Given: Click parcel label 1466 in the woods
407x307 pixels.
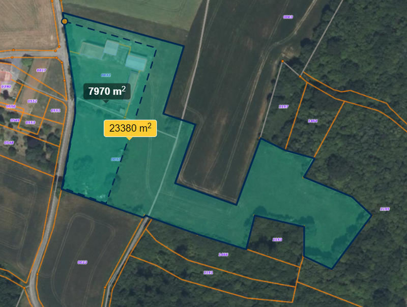Looking at the screenshot, I should pyautogui.click(x=223, y=255).
